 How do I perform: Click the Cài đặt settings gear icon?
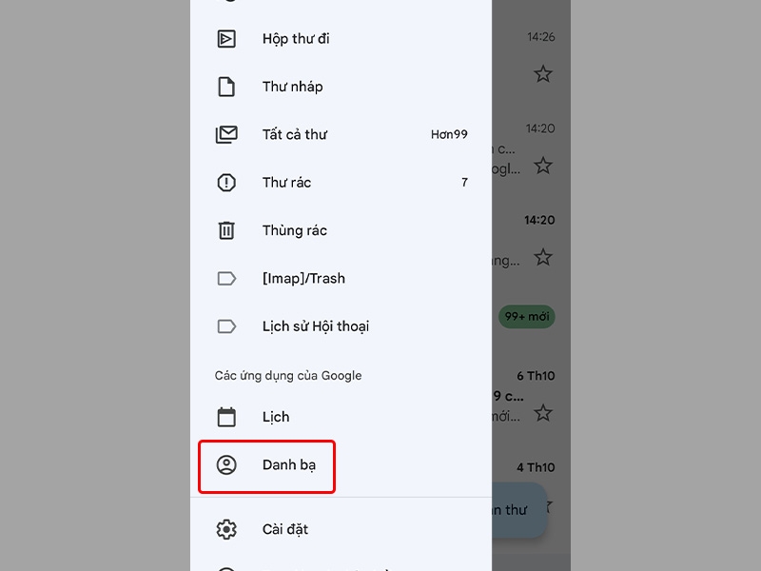tap(226, 529)
